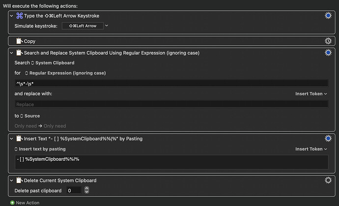
Task: Click the green plus New Action icon
Action: (x=12, y=203)
